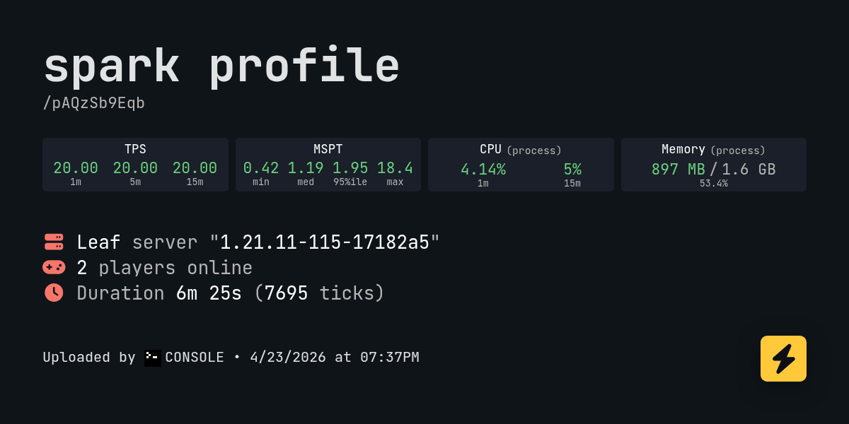Click the Memory (process) panel heading
Screen dimensions: 849x424
tap(713, 150)
